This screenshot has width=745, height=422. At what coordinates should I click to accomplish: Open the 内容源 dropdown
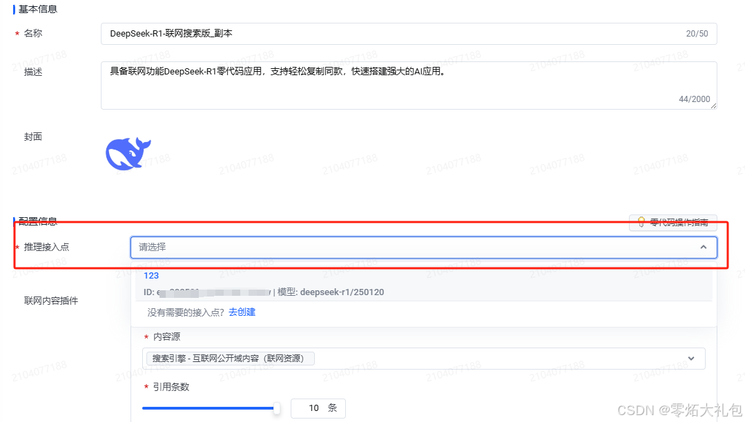pos(423,359)
